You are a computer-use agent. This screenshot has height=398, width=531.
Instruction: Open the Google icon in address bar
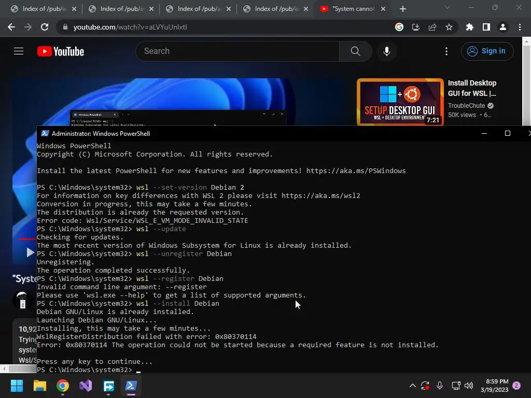(399, 27)
